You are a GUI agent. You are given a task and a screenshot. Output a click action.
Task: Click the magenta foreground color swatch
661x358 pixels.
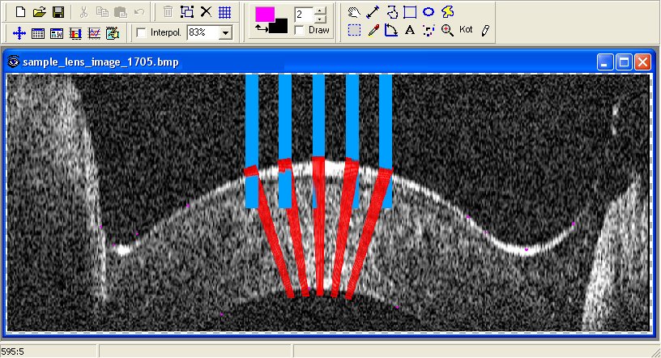click(x=265, y=14)
